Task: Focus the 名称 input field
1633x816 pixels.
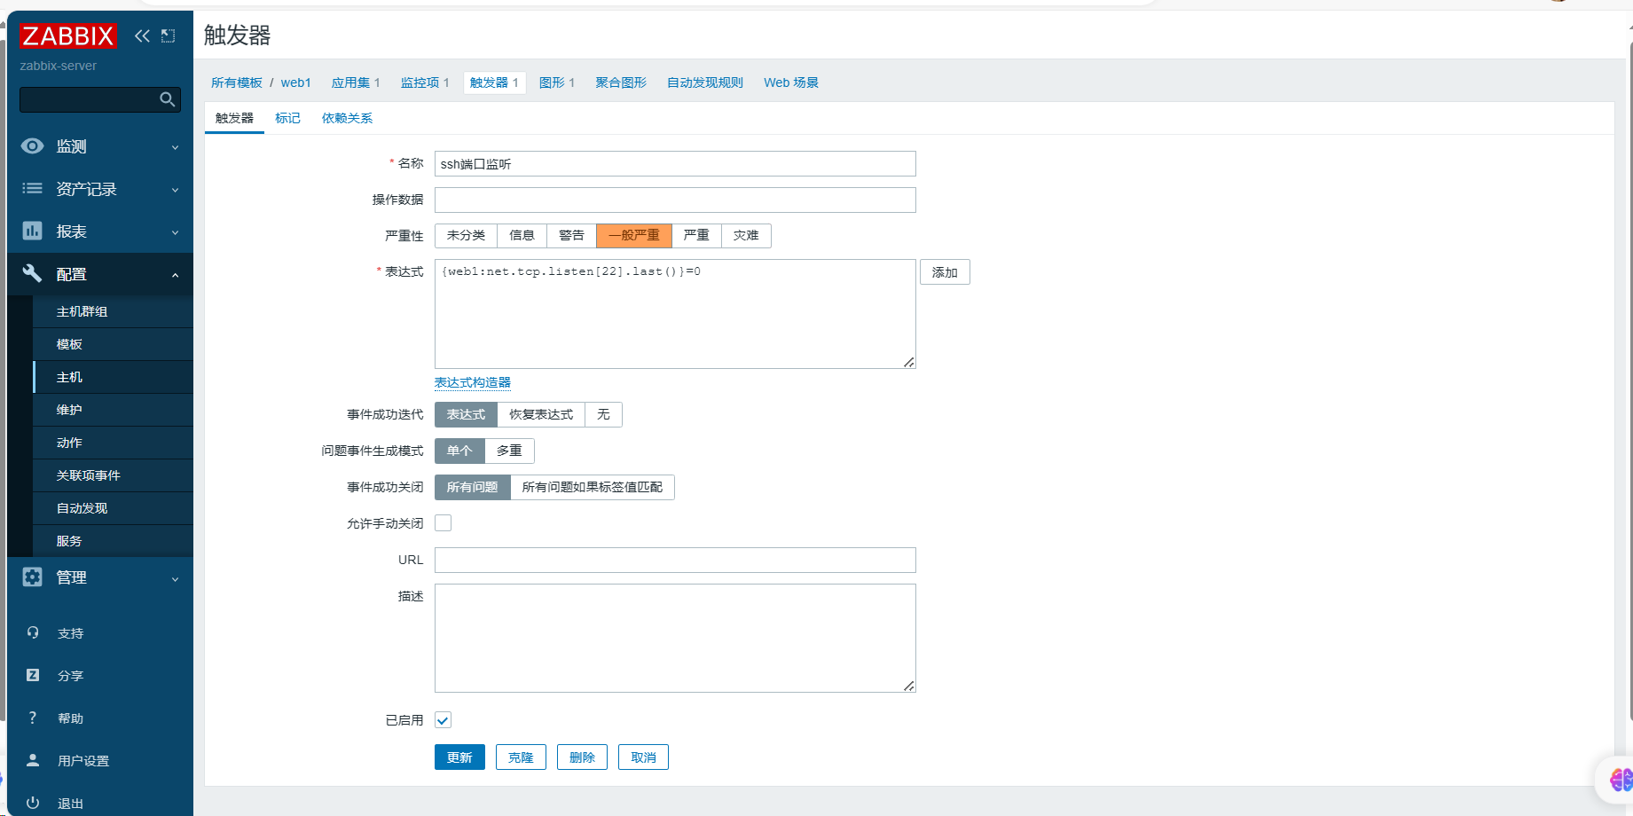Action: coord(675,163)
